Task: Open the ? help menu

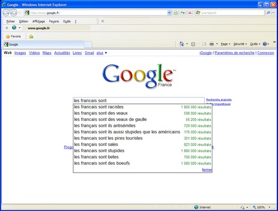Action: pyautogui.click(x=76, y=22)
